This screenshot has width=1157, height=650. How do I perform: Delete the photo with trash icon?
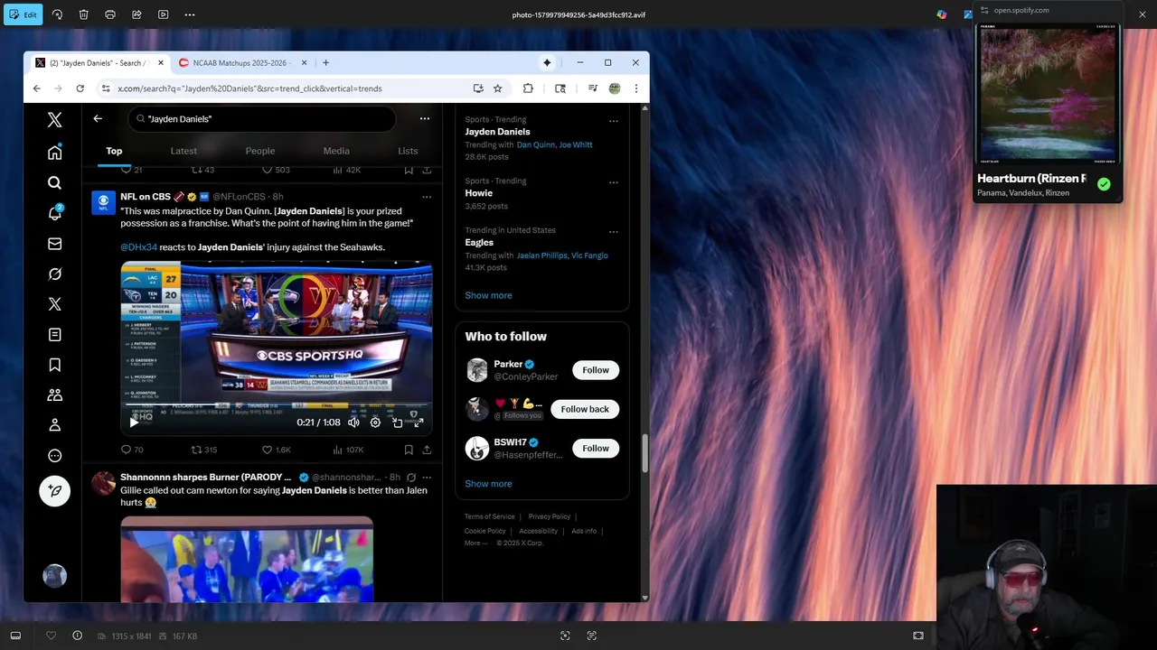(83, 14)
